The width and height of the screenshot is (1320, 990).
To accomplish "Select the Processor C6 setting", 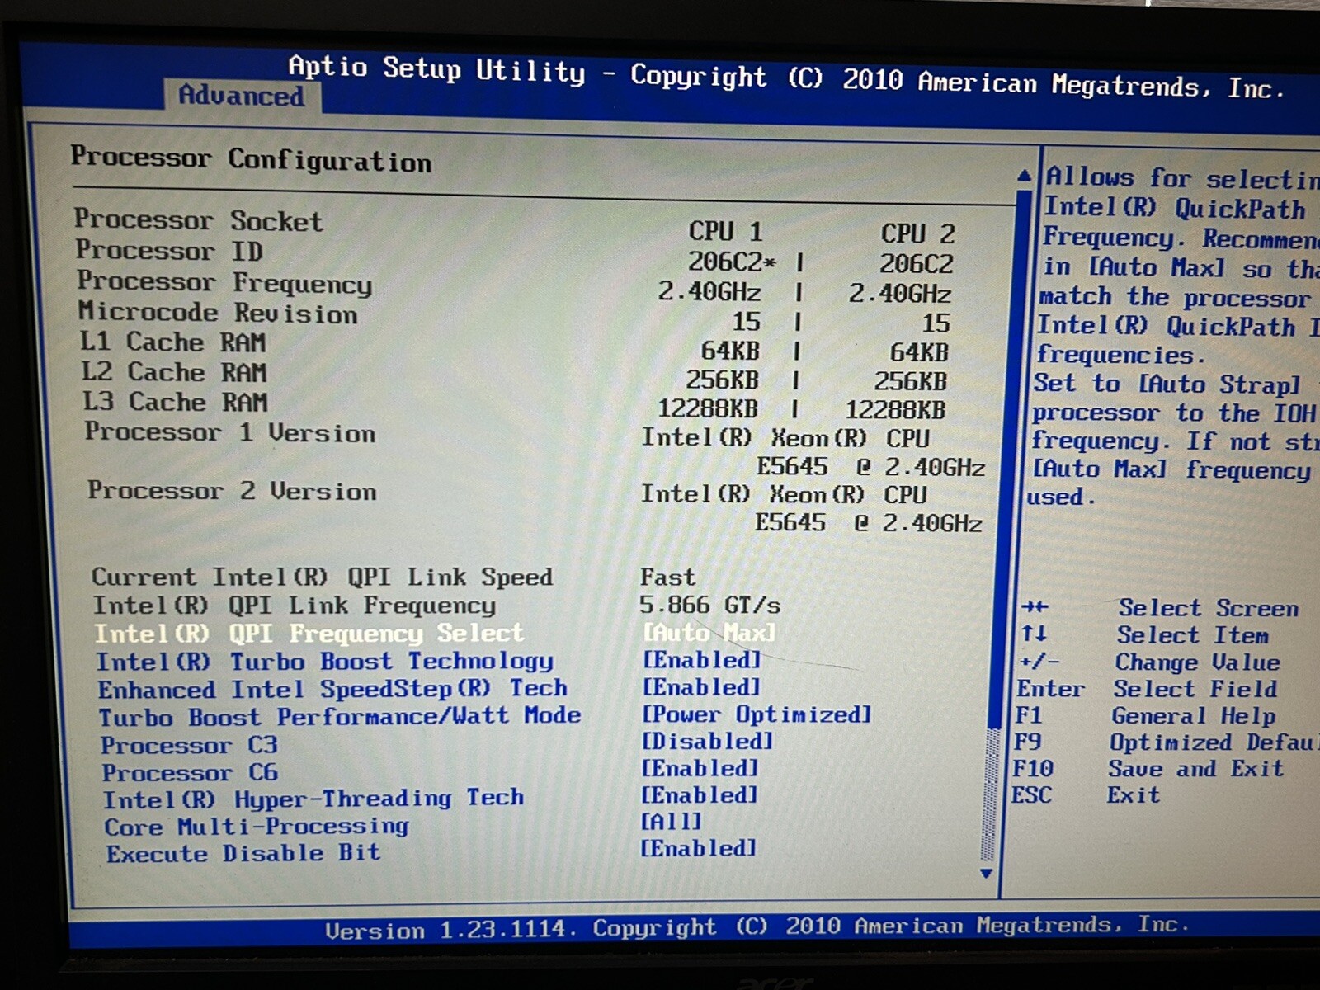I will tap(190, 773).
